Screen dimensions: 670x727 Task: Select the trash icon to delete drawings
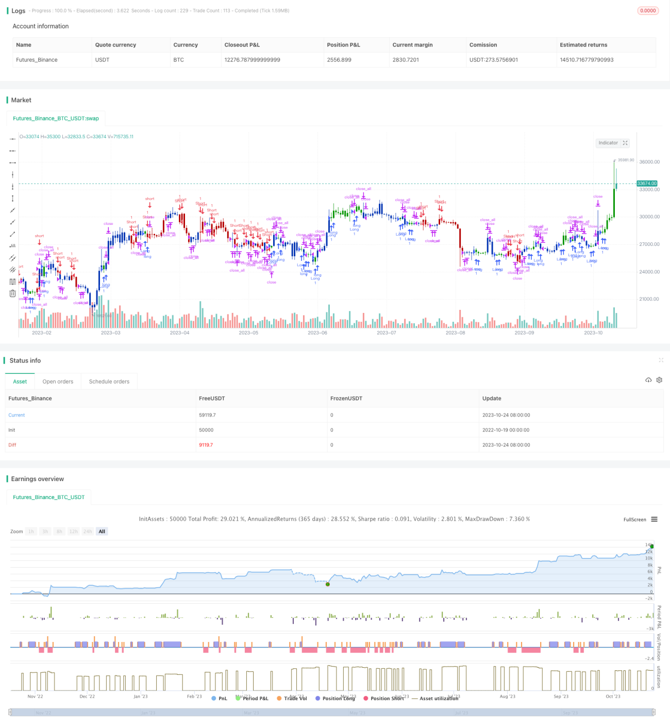pos(12,293)
